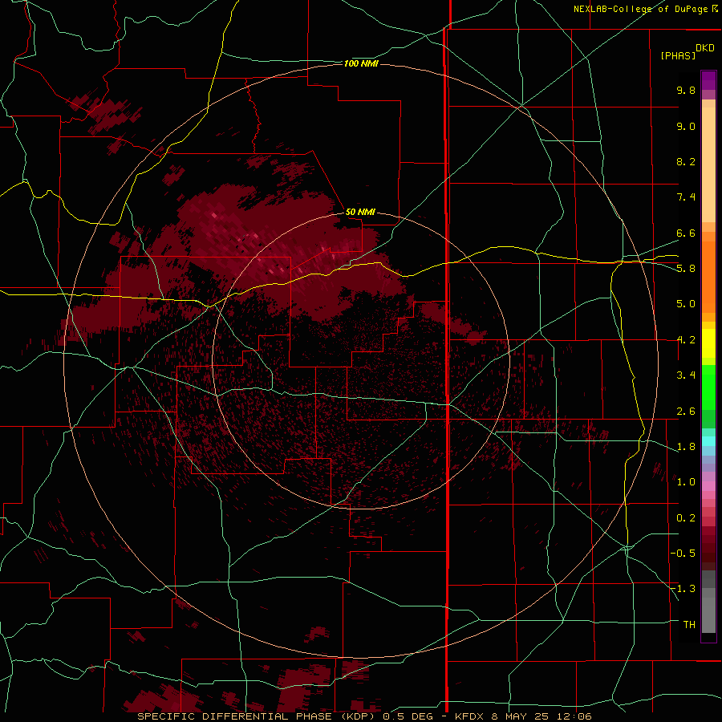Click the 8.2 value on the color scale
This screenshot has height=722, width=722.
(x=686, y=161)
